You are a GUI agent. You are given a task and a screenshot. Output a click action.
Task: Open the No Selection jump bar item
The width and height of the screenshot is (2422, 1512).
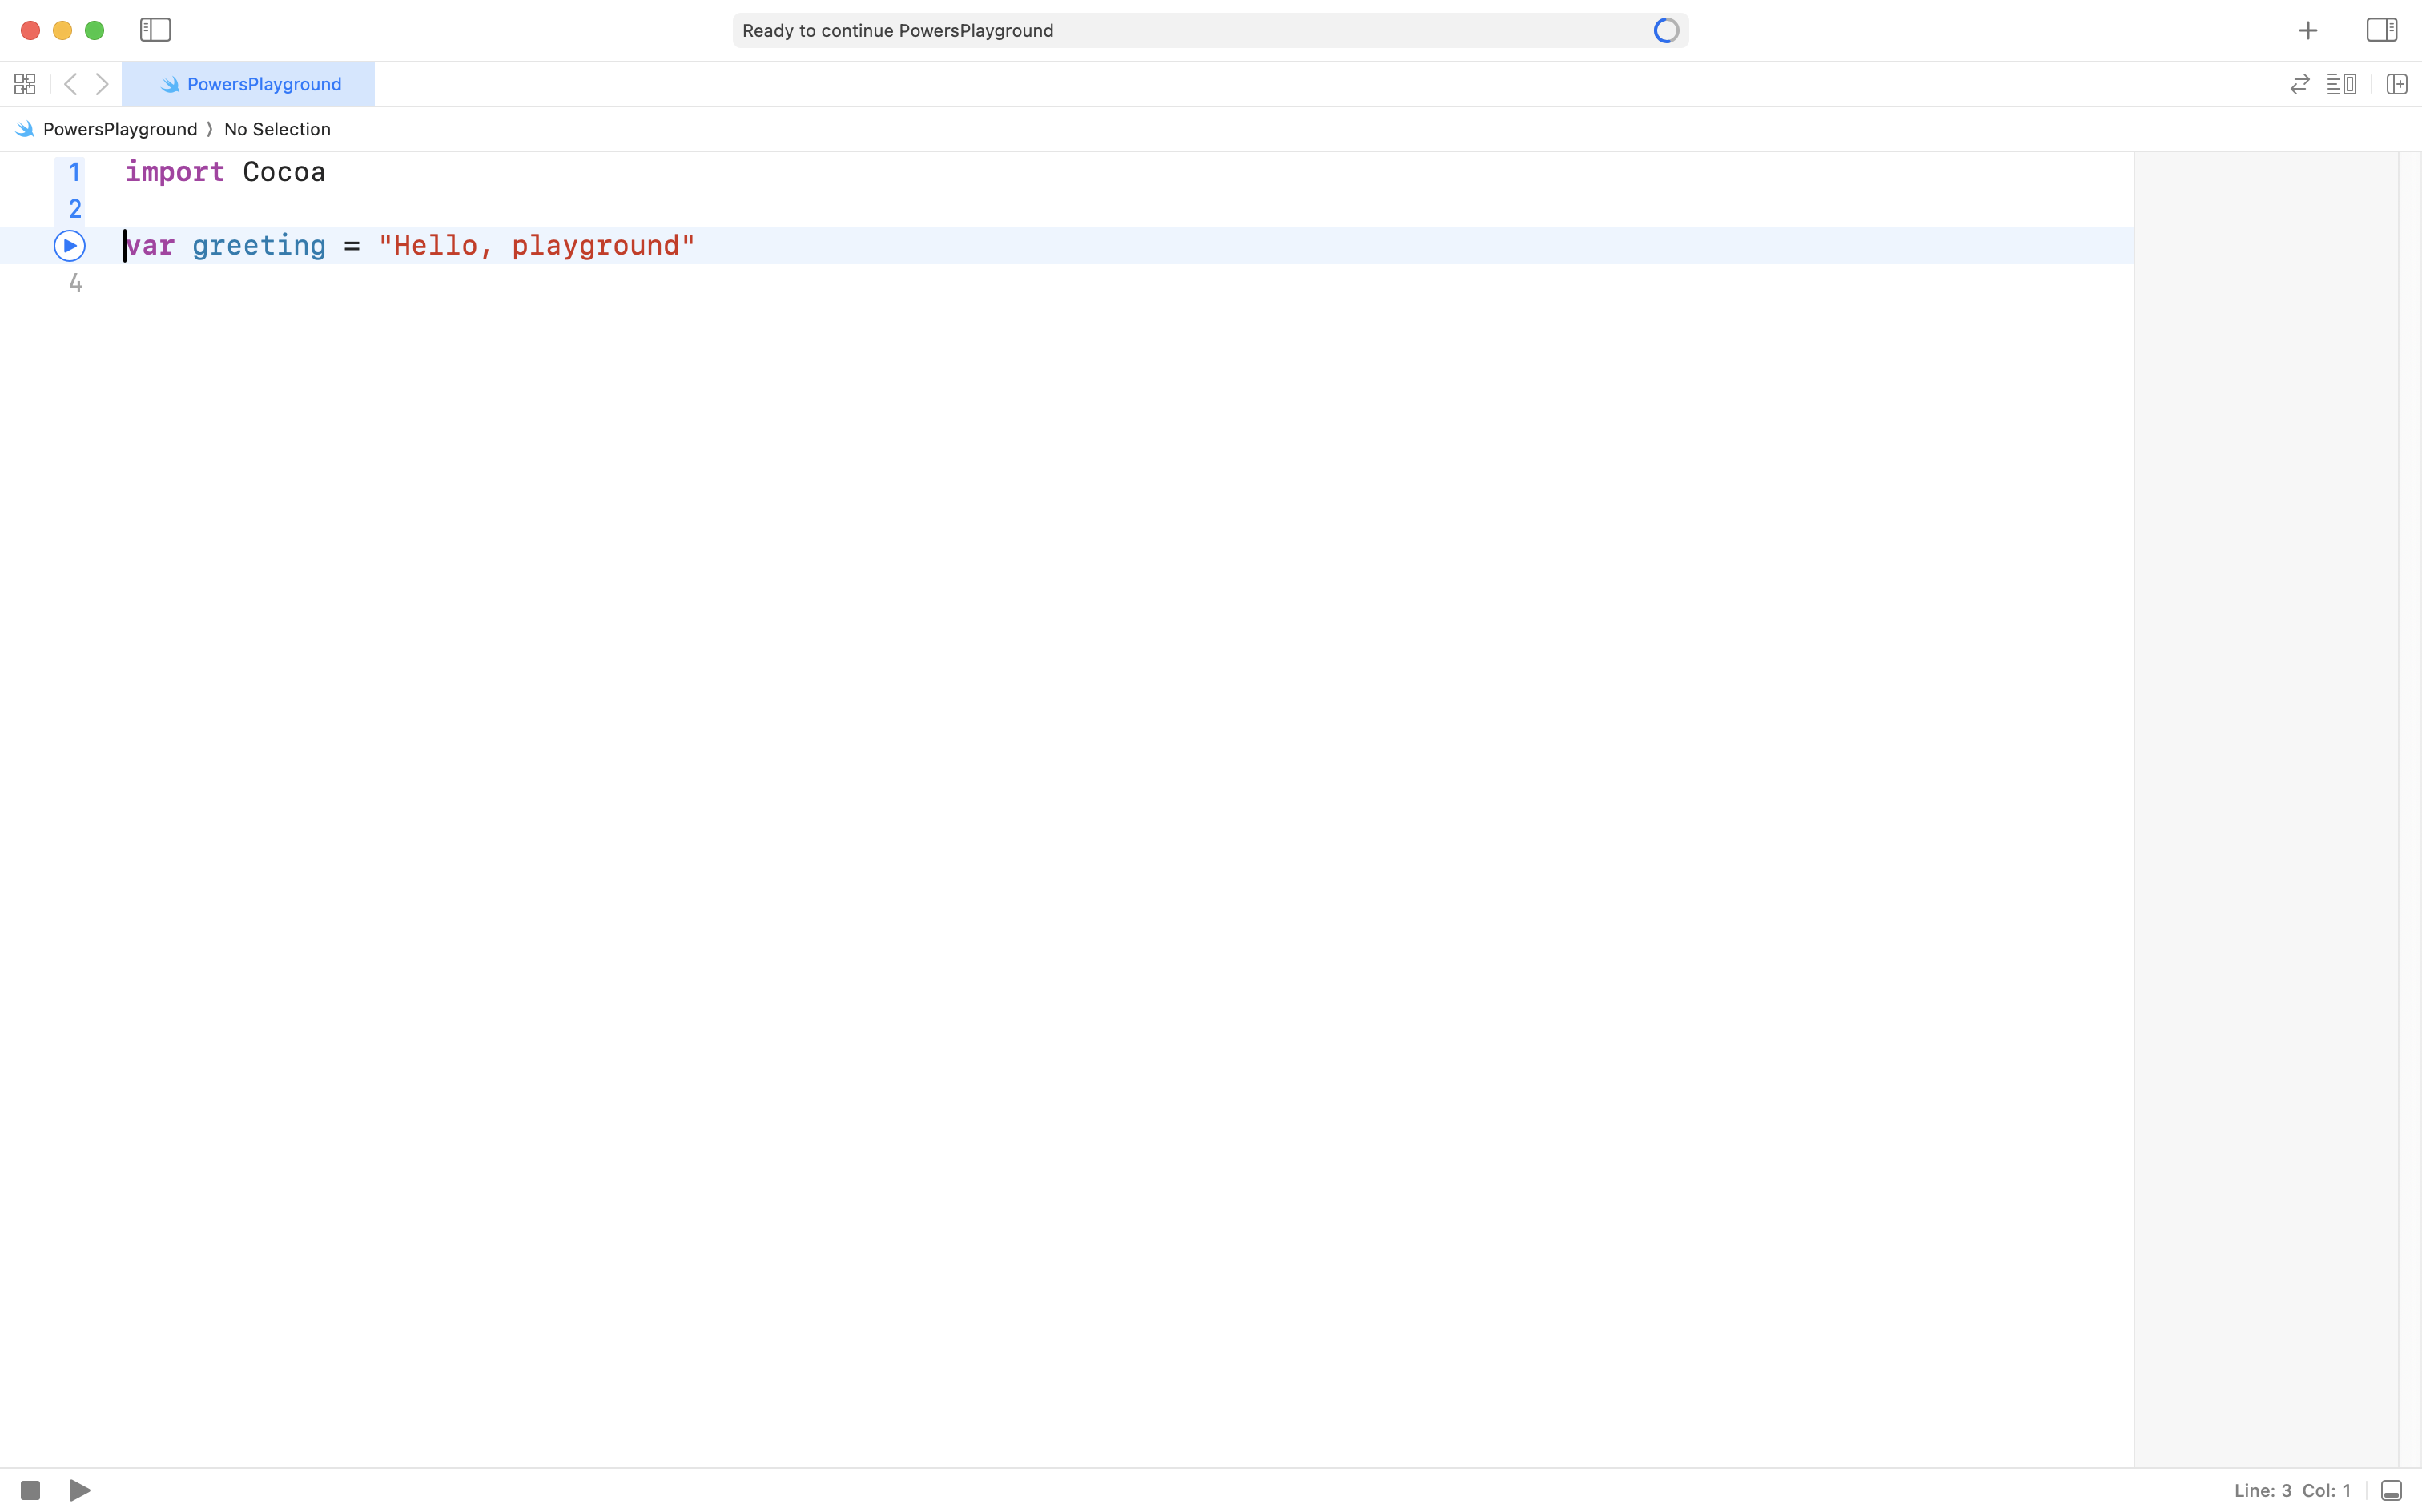click(277, 129)
